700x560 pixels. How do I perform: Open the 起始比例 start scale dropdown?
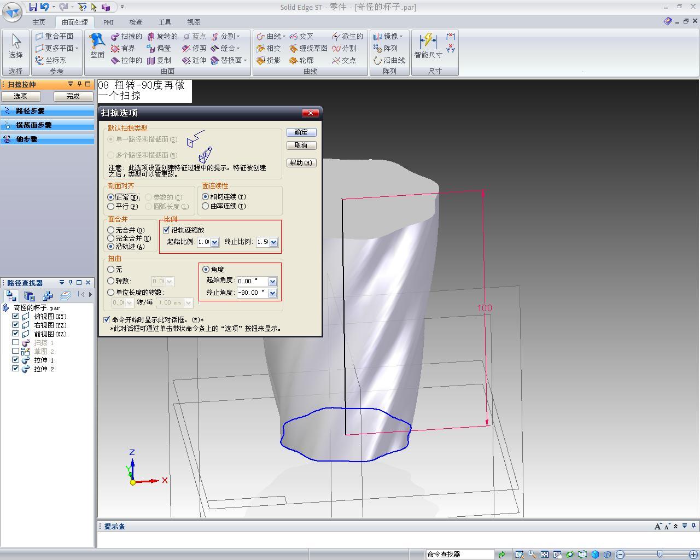tap(214, 242)
